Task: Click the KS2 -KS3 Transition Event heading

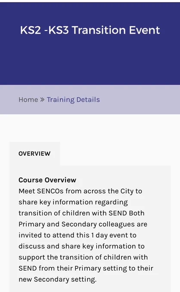Action: (x=90, y=30)
